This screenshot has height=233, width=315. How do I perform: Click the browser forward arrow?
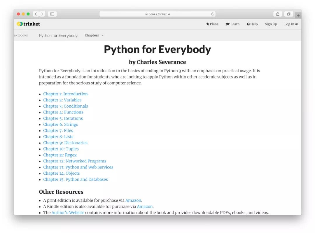pyautogui.click(x=42, y=14)
